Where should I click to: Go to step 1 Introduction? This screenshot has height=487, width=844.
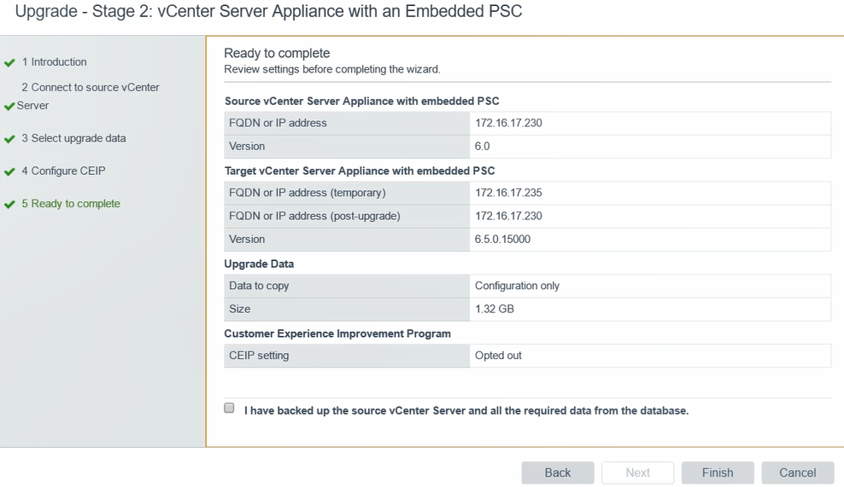[54, 61]
